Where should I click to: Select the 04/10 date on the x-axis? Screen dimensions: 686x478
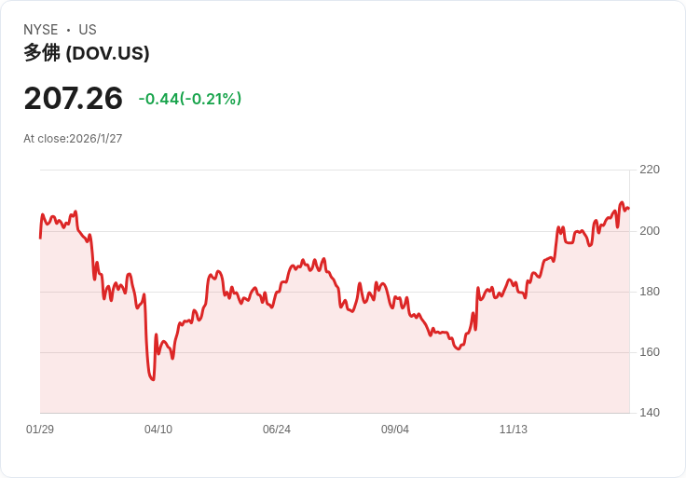click(x=158, y=430)
